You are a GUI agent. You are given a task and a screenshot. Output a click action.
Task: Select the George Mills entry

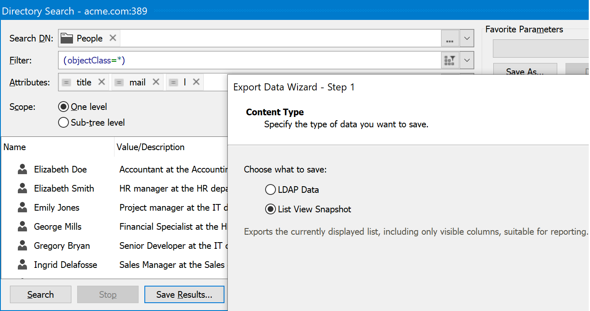(x=58, y=226)
